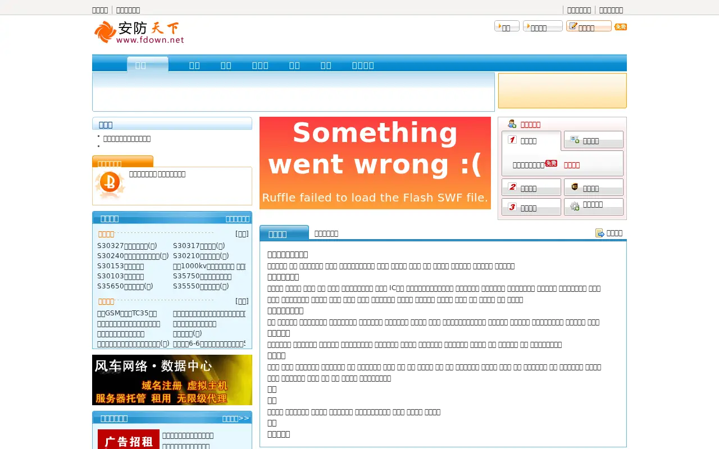Click the more link ending with >>
Viewport: 719px width, 449px height.
click(236, 418)
